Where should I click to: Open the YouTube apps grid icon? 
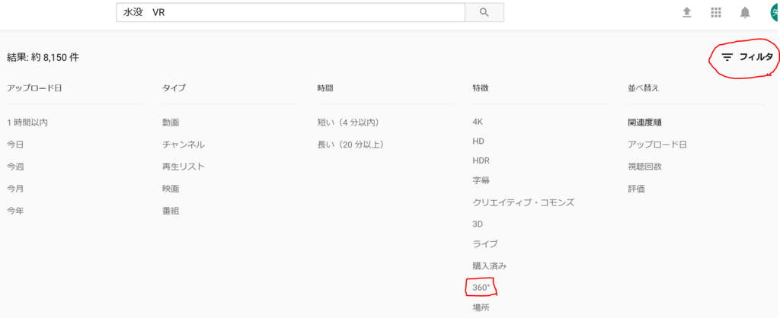[x=716, y=12]
